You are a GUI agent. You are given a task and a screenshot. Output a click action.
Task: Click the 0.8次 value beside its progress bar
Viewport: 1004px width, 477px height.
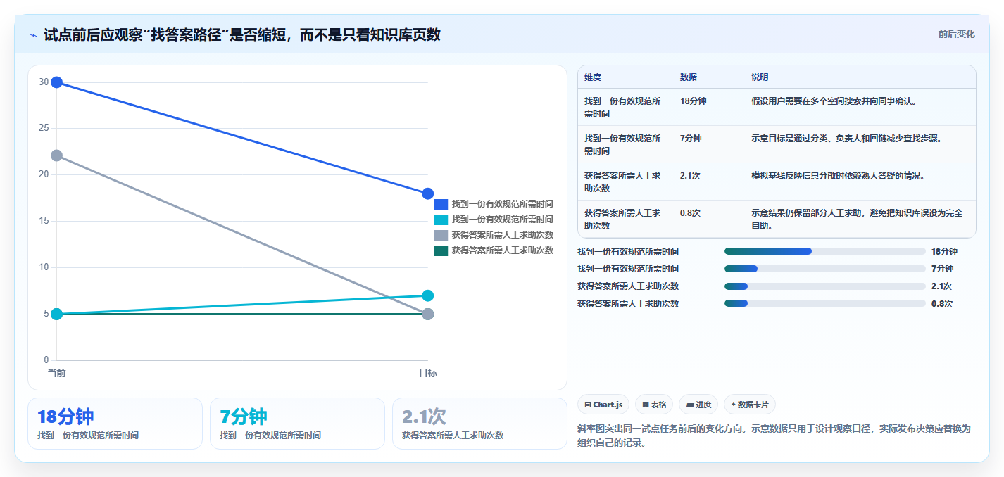[941, 304]
